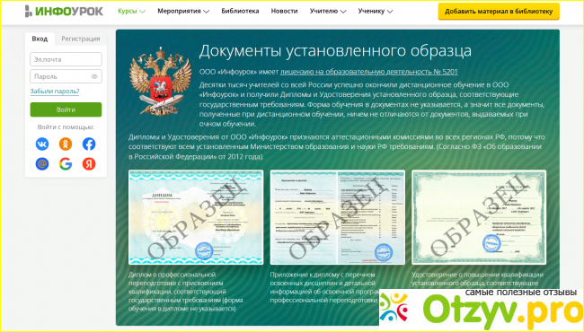Open the Диплом sample thumbnail
The width and height of the screenshot is (584, 332).
pyautogui.click(x=196, y=217)
